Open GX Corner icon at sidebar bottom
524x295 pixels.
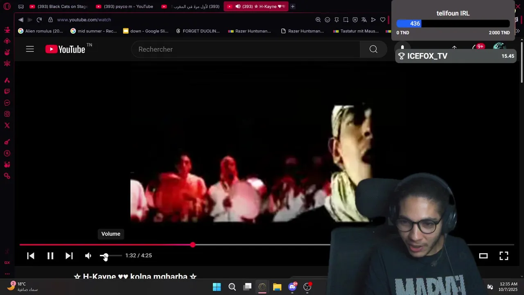7,263
